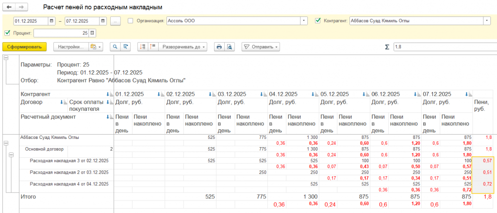The height and width of the screenshot is (213, 497).
Task: Open calendar picker for end date 07.12.2025
Action: (x=102, y=21)
